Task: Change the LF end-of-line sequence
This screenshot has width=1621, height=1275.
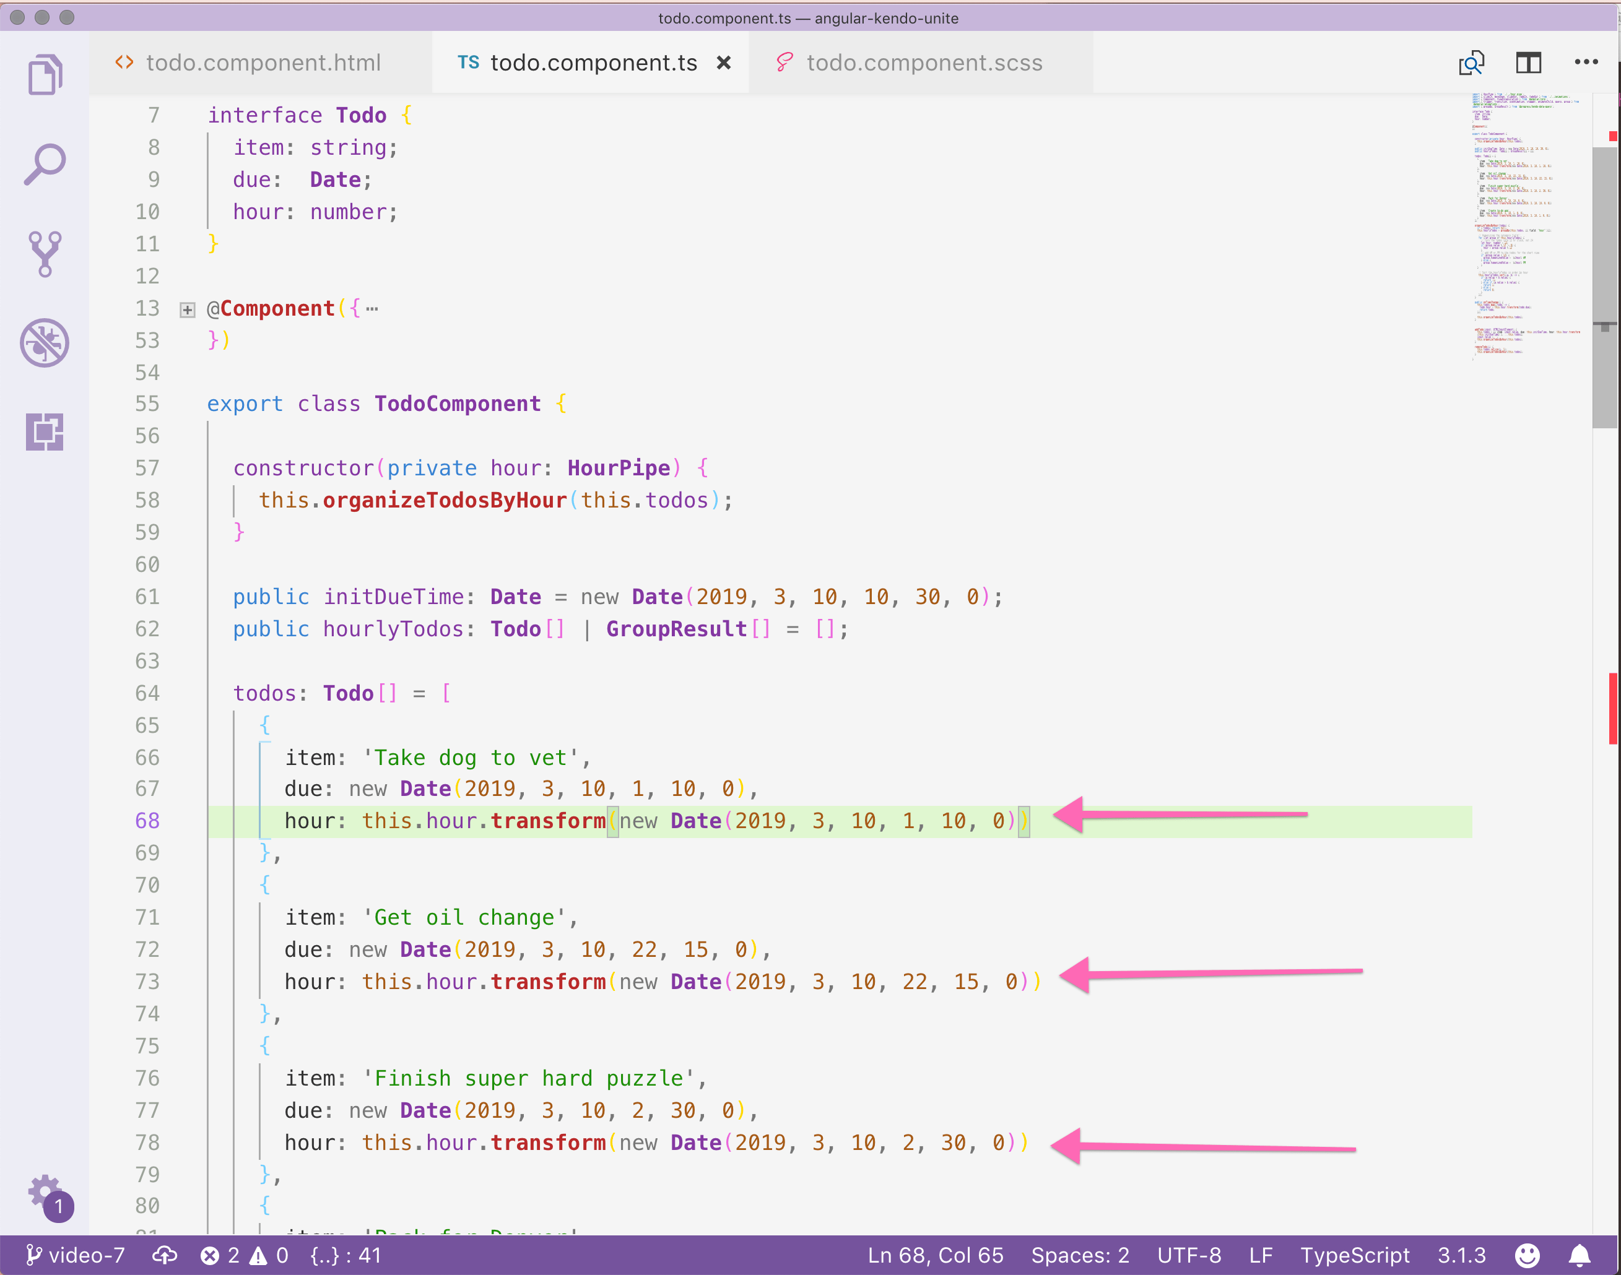Action: 1261,1256
